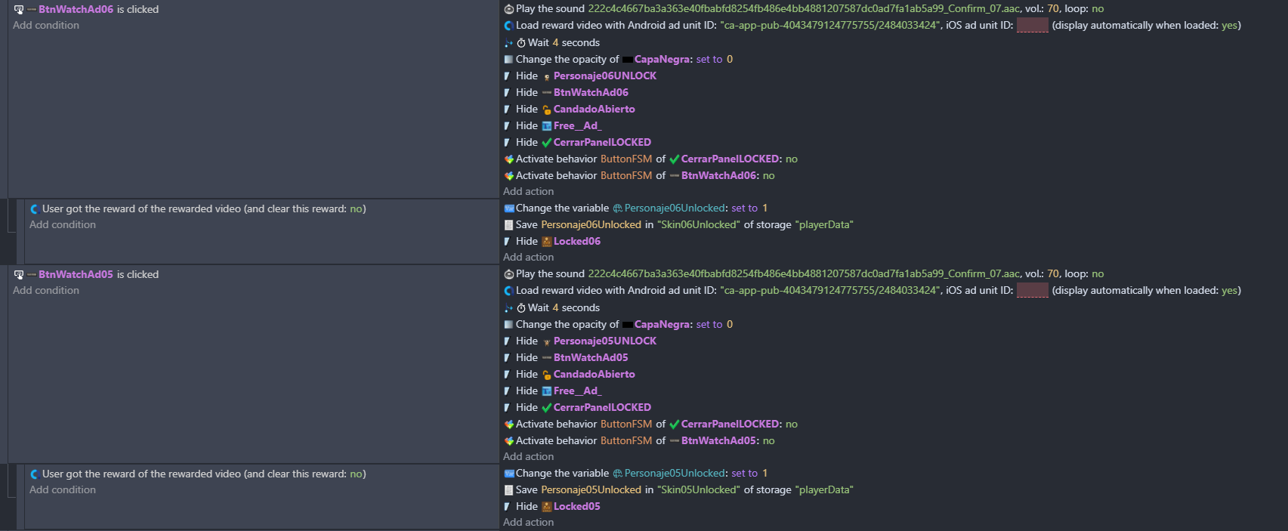This screenshot has width=1288, height=531.
Task: Click Add action below Hide Locked06
Action: 528,258
